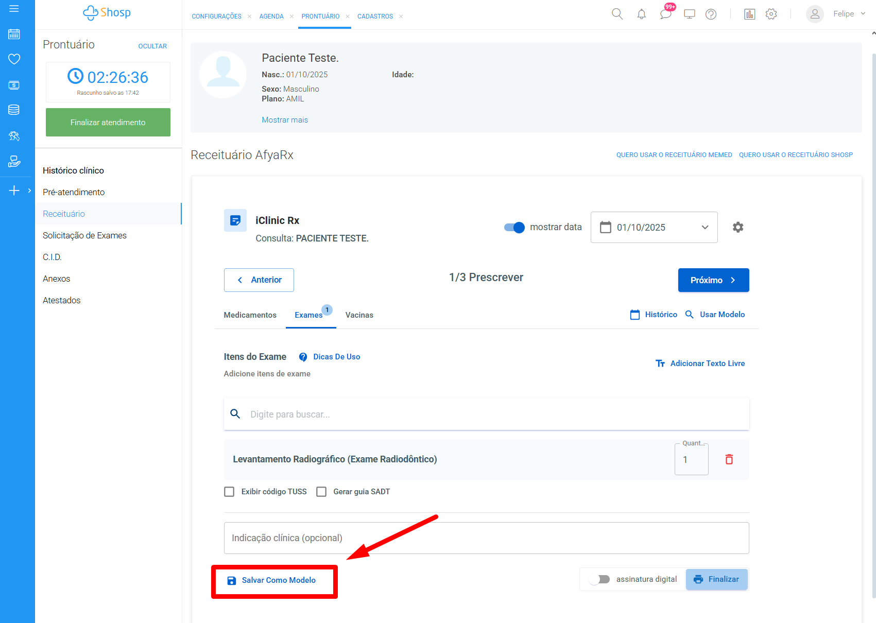Screen dimensions: 876x623
Task: Click the heart icon in left sidebar
Action: (14, 59)
